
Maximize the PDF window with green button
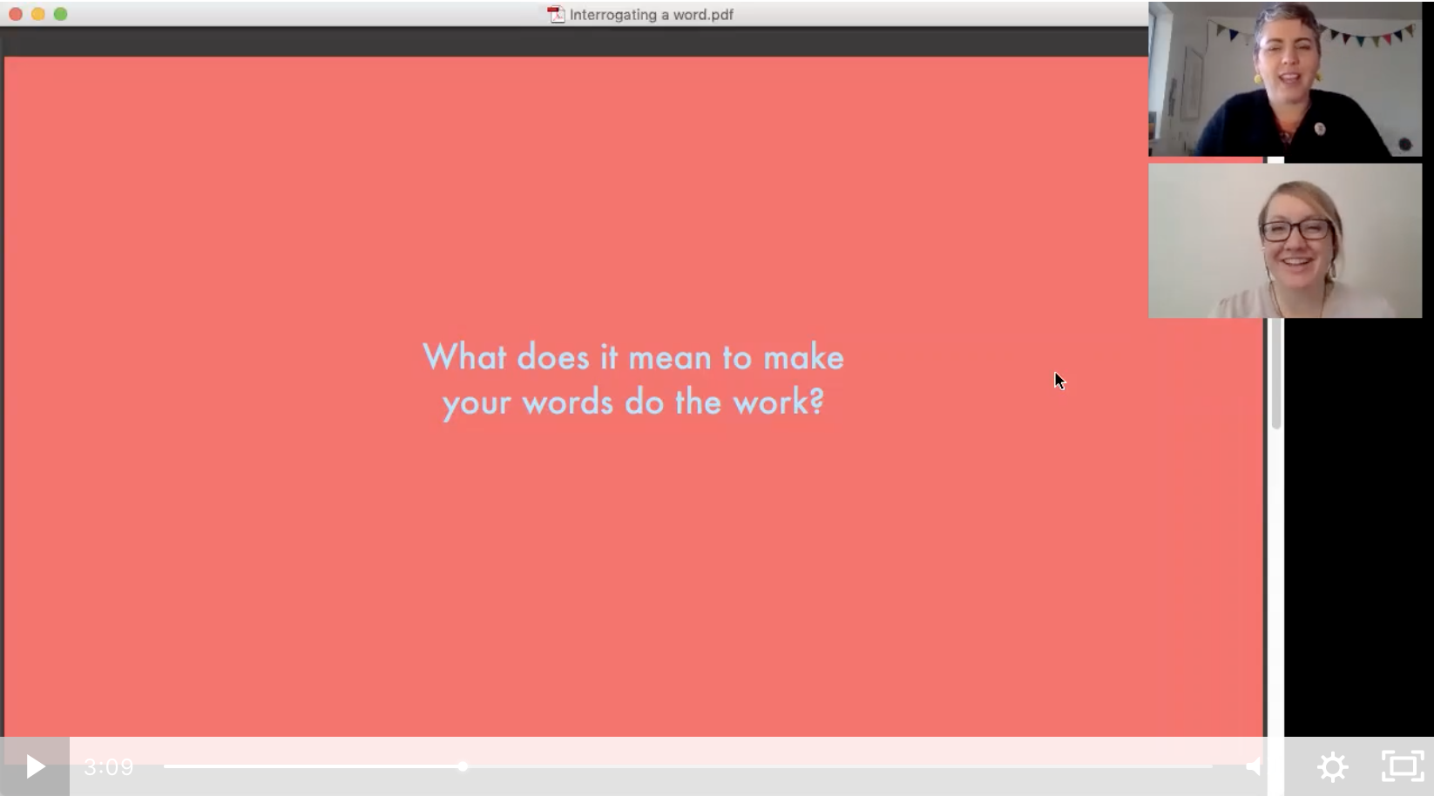(x=60, y=14)
